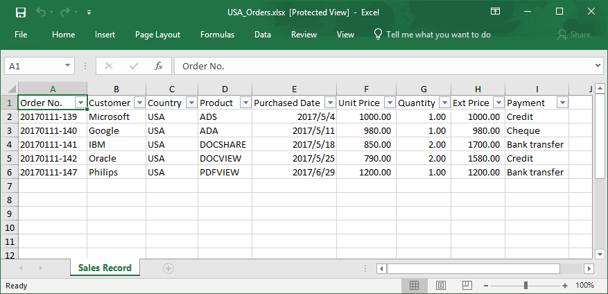Click horizontal scrollbar right arrow
The height and width of the screenshot is (294, 608).
[589, 268]
